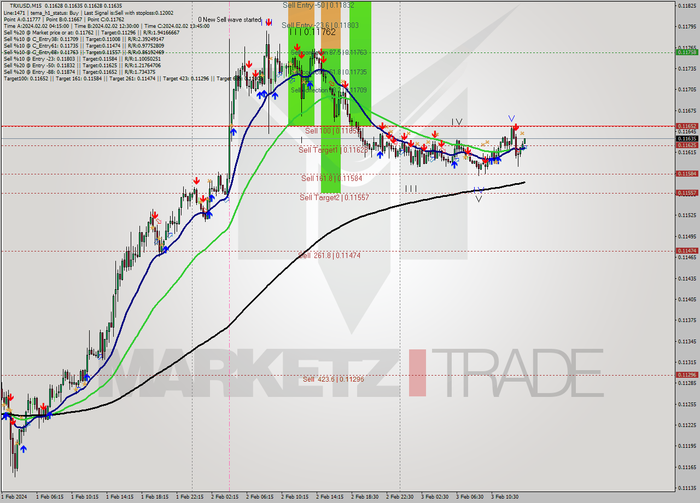
Task: Click the 0.11405 price axis value
Action: [x=687, y=299]
